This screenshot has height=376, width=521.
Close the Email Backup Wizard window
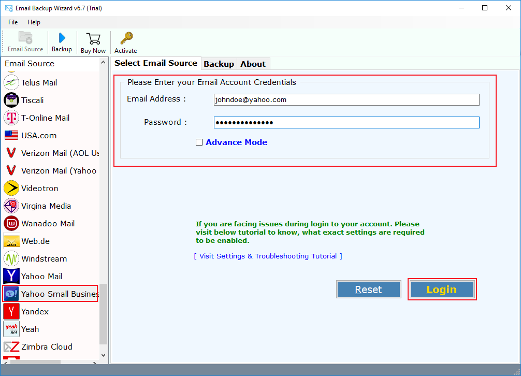coord(509,8)
